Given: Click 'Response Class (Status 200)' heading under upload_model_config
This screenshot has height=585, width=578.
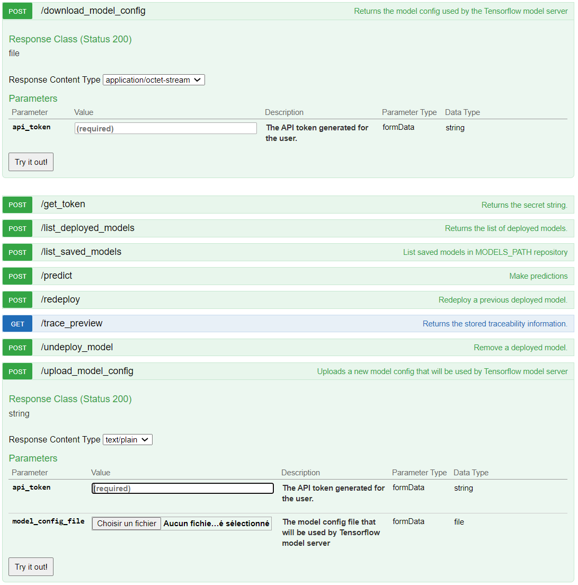Looking at the screenshot, I should (70, 399).
